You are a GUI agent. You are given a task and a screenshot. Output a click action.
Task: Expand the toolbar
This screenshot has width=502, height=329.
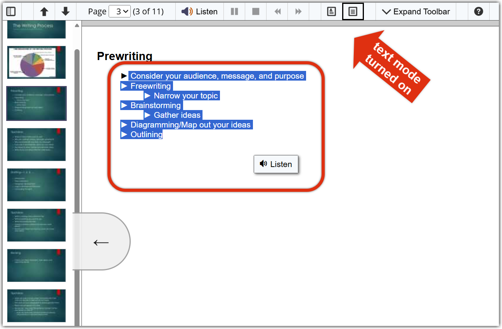point(416,12)
